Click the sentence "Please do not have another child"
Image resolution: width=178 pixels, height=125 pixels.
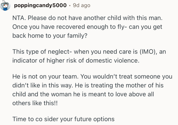(x=61, y=19)
